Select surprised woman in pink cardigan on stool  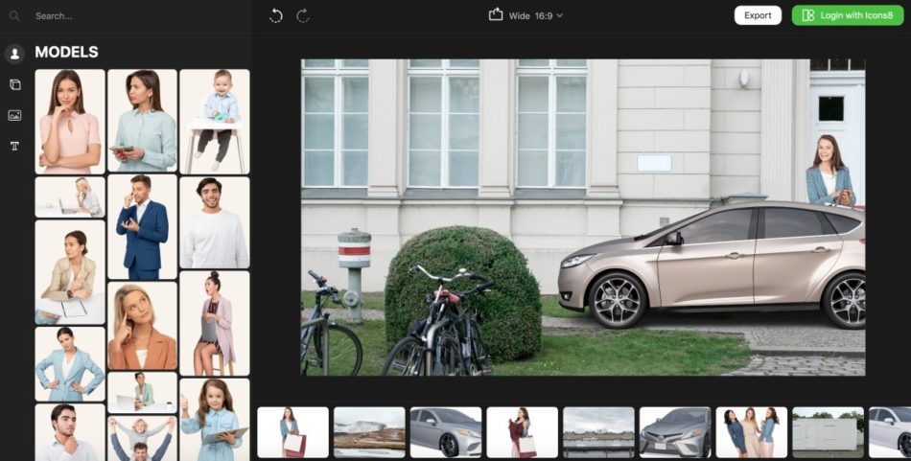point(215,323)
